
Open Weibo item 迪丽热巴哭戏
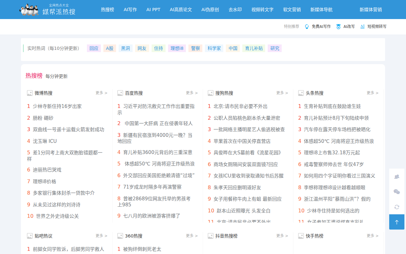point(47,170)
